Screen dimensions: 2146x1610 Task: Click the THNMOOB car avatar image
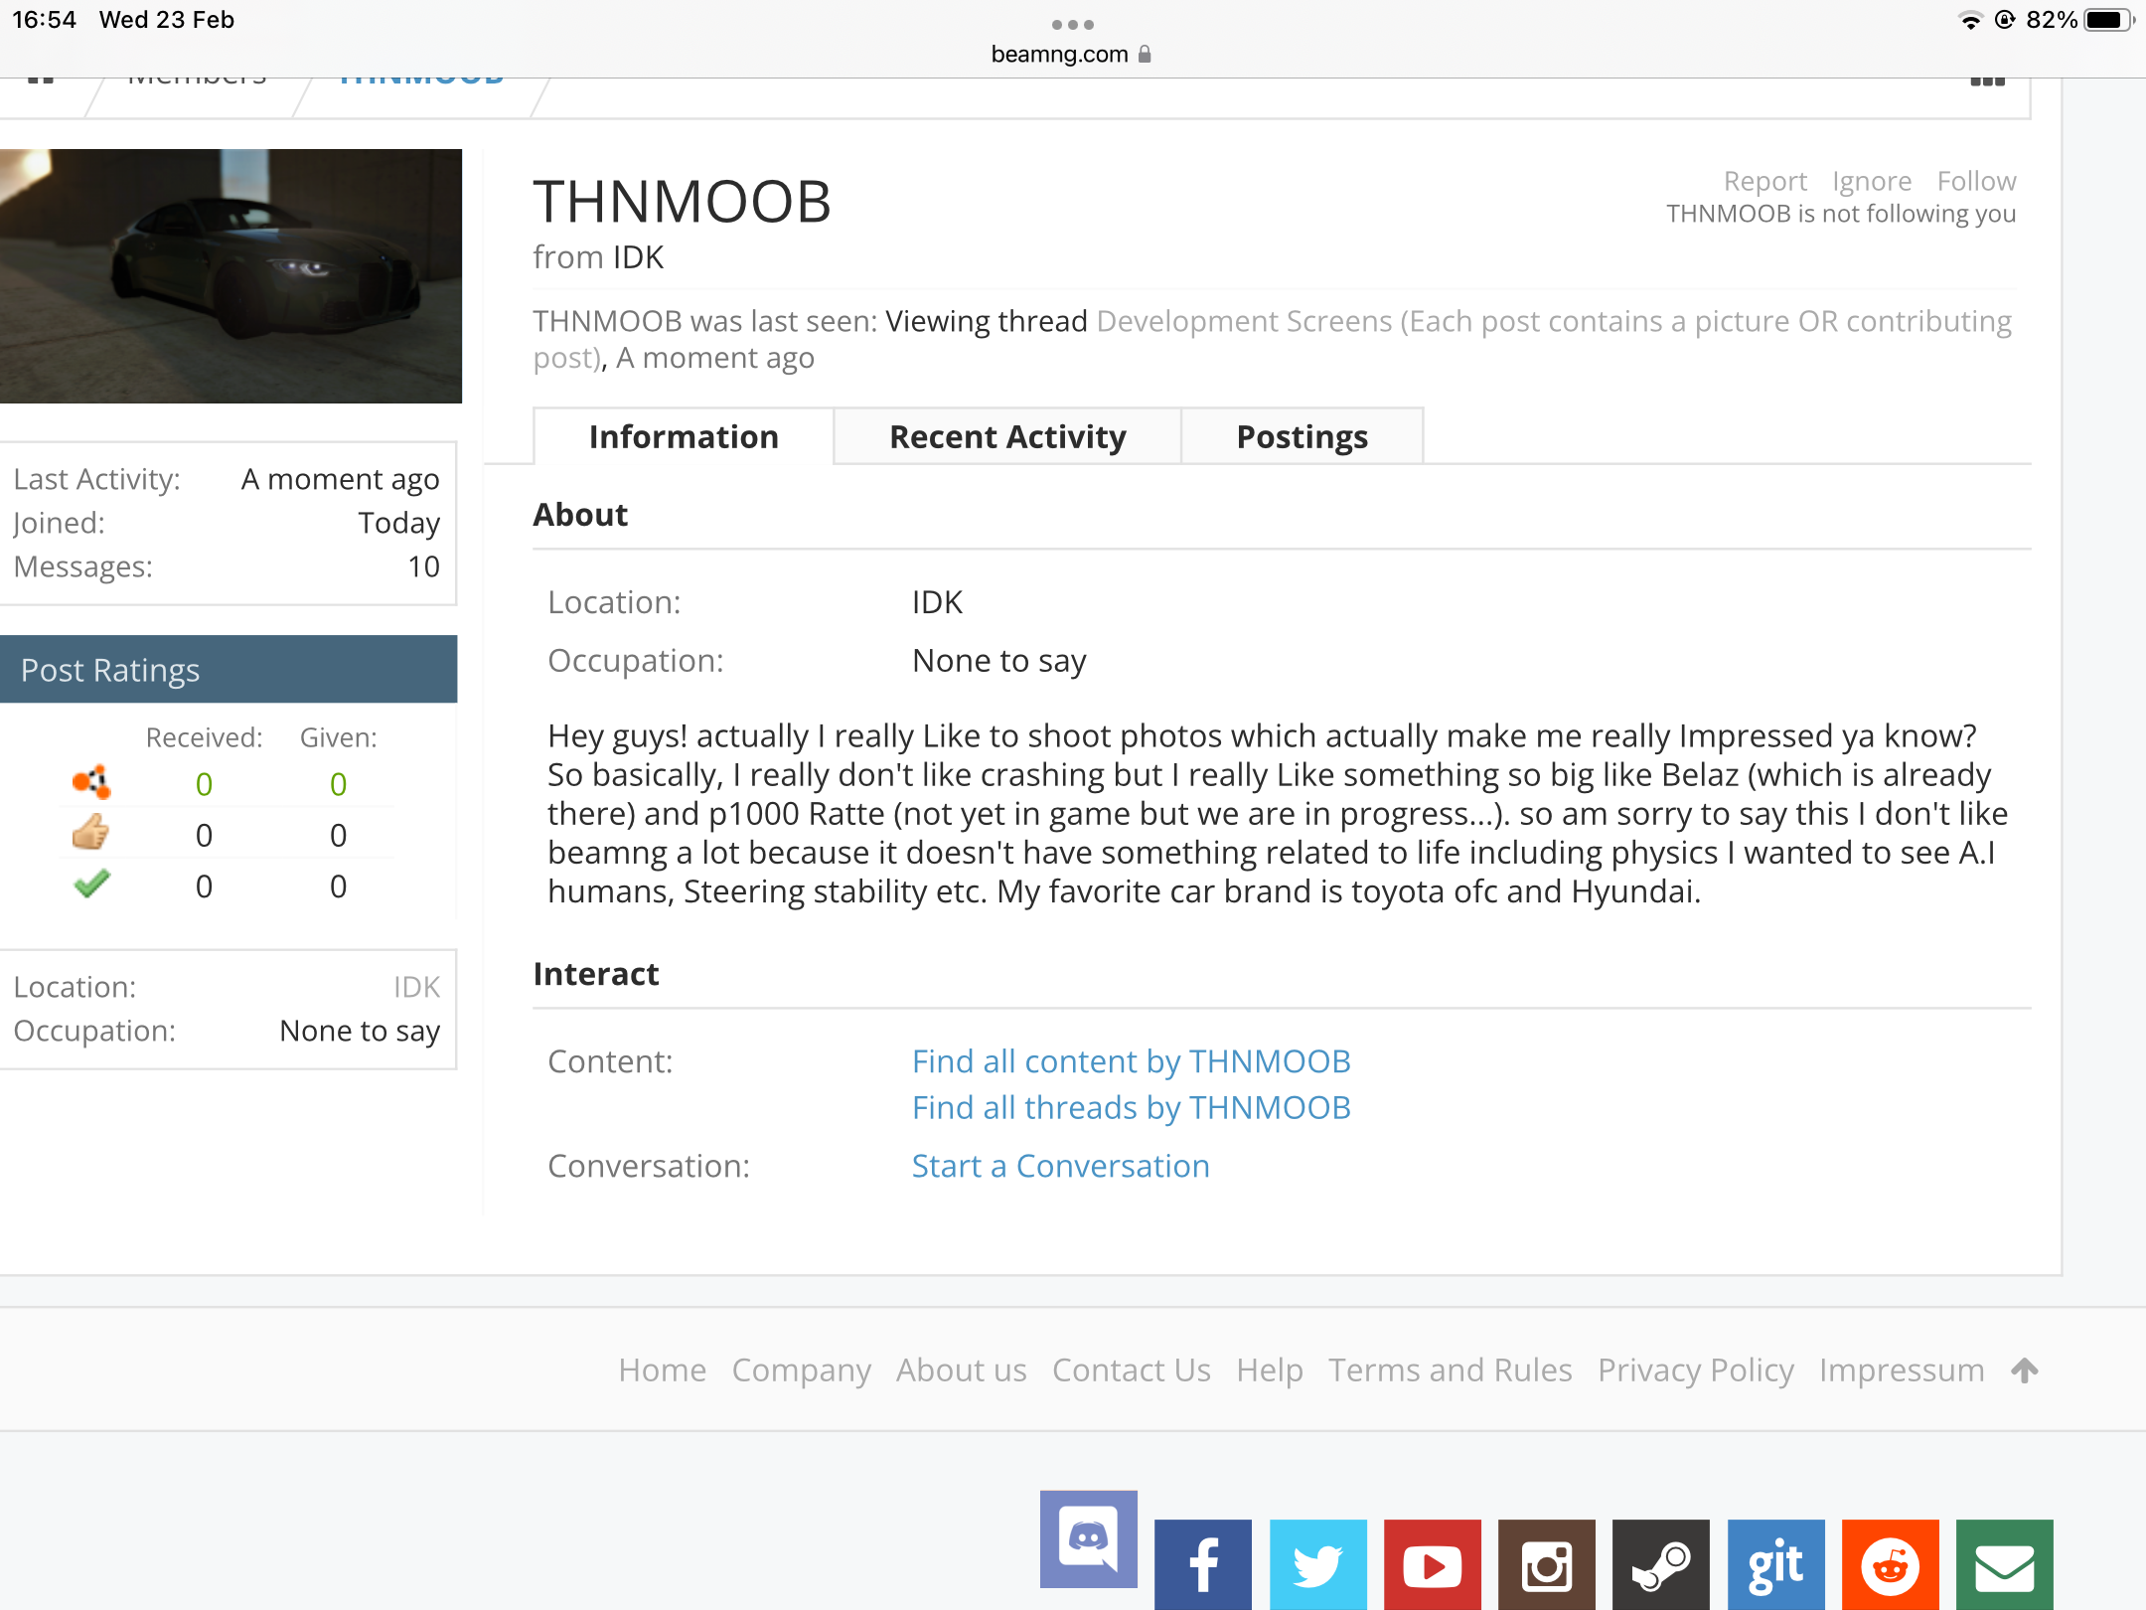click(230, 276)
